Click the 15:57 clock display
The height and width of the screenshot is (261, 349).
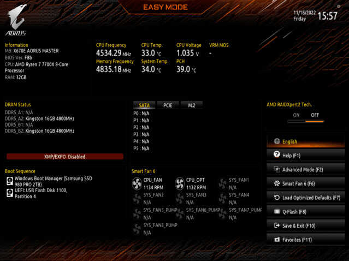[x=327, y=16]
